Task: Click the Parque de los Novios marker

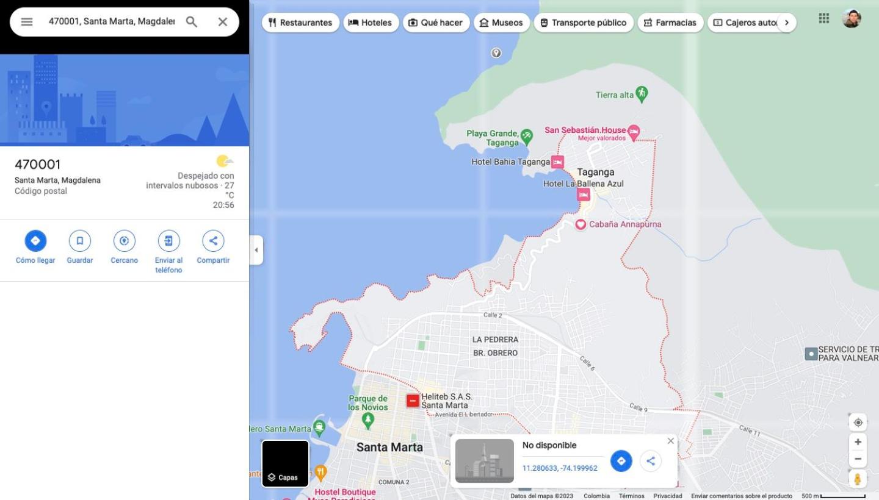Action: (367, 420)
